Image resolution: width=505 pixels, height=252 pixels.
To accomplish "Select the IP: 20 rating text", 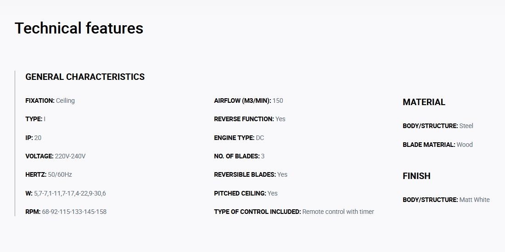I will pyautogui.click(x=33, y=138).
